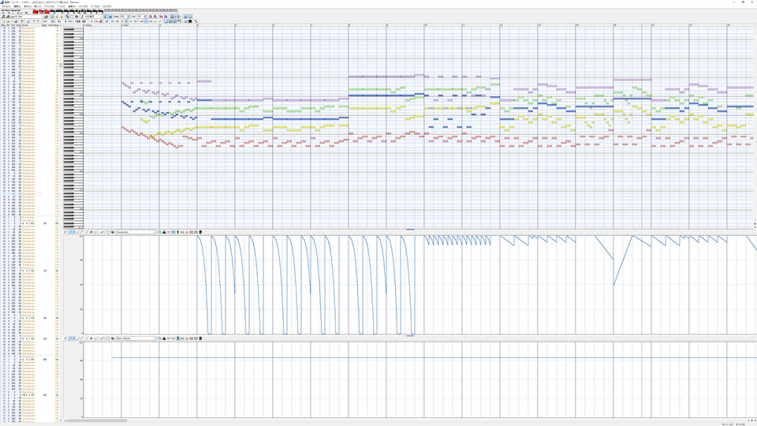Open the ファイル (File) menu

[7, 6]
